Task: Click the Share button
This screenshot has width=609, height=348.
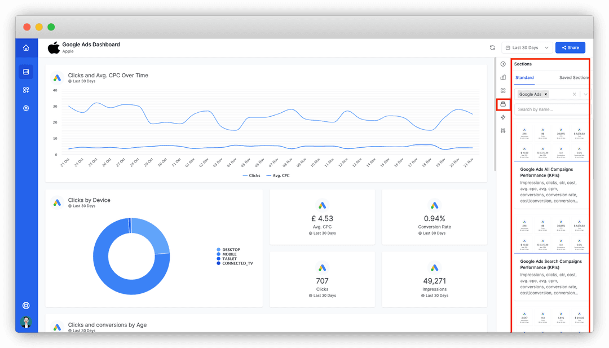Action: point(570,48)
